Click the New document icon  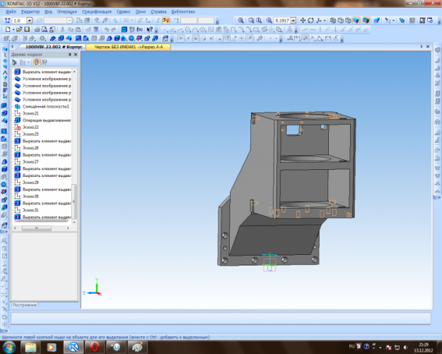coord(7,30)
